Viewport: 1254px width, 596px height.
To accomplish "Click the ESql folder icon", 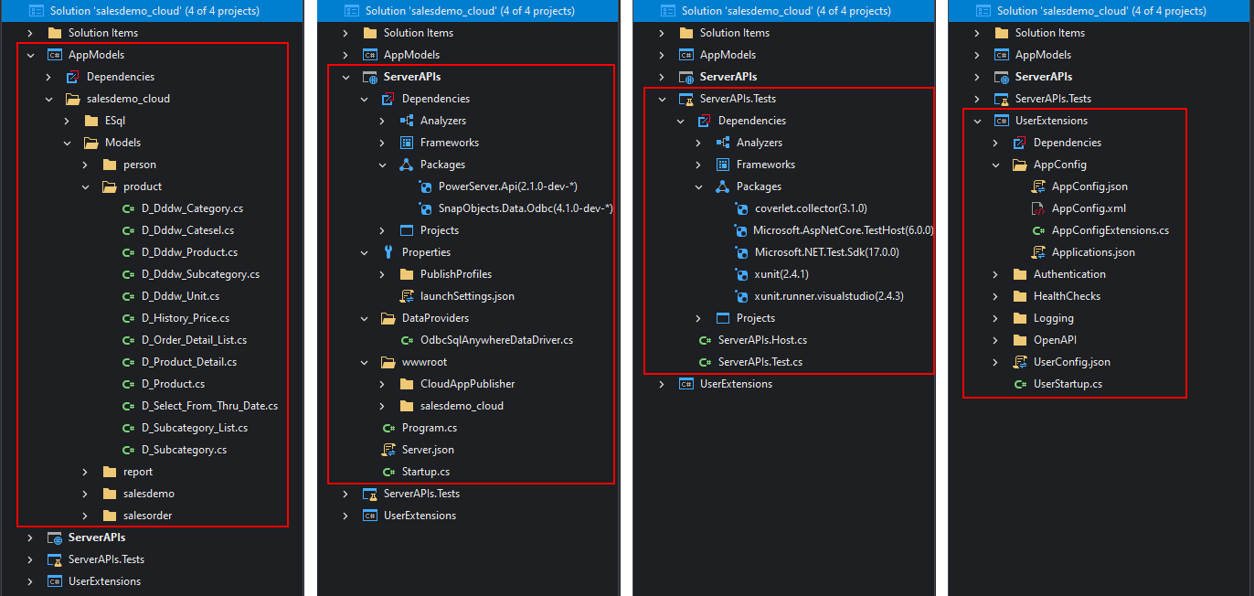I will [91, 121].
